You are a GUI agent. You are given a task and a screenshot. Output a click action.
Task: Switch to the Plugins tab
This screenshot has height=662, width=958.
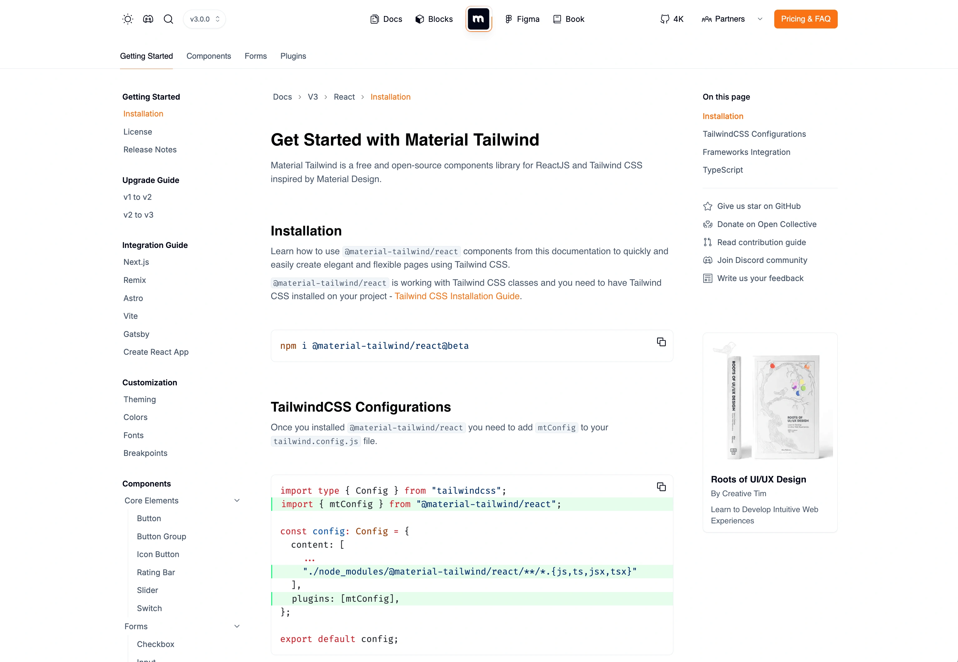(293, 56)
